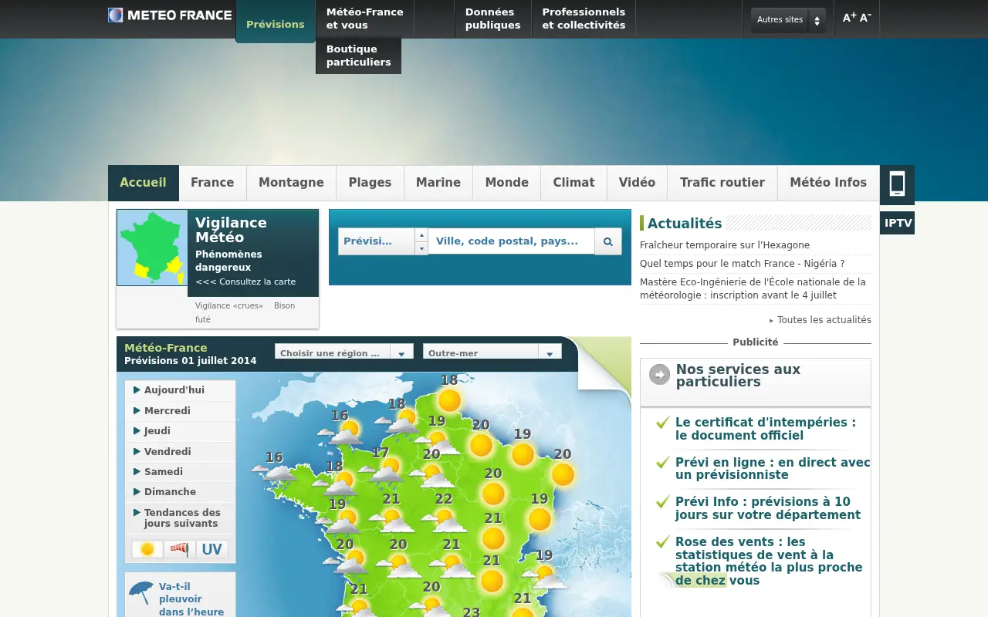Click the Vigilance France map thumbnail
The height and width of the screenshot is (617, 988).
point(152,248)
